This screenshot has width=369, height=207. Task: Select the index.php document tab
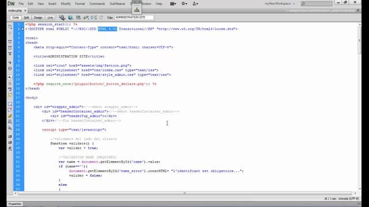point(15,10)
